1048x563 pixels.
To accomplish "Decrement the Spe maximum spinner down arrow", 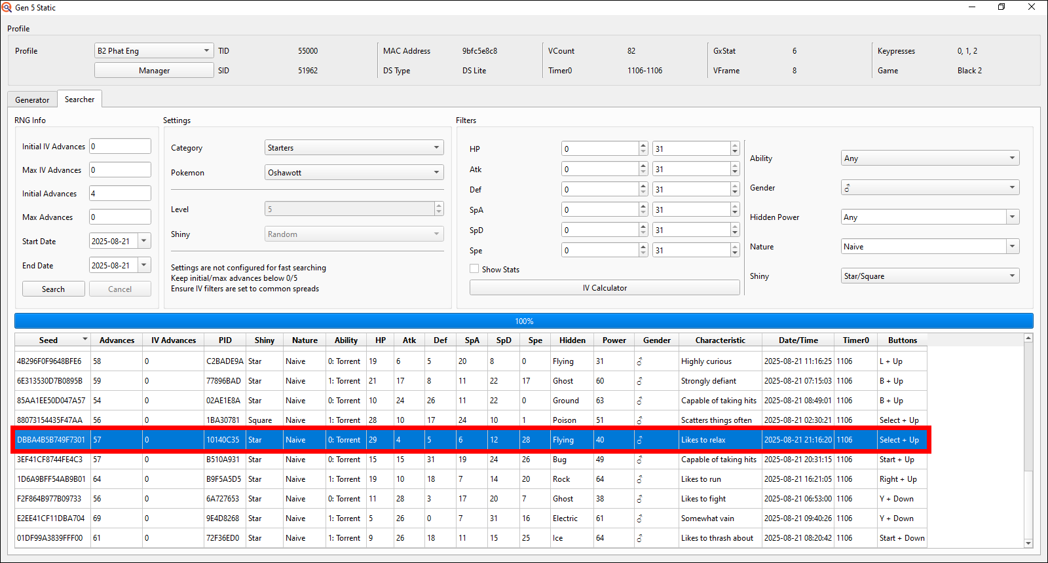I will coord(735,253).
